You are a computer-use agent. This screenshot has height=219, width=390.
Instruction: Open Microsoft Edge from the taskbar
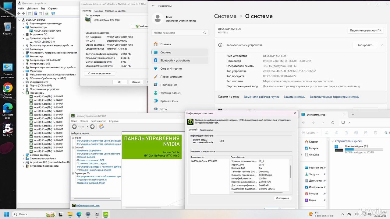(x=79, y=214)
